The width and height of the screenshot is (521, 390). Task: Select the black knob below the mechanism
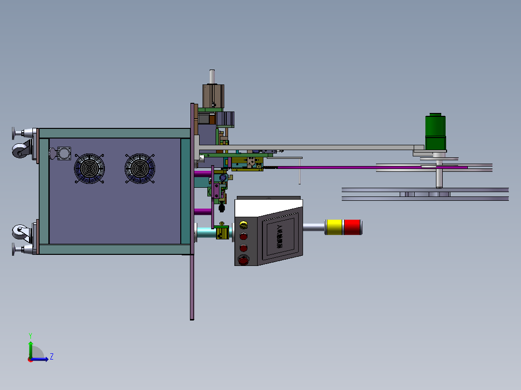point(222,208)
